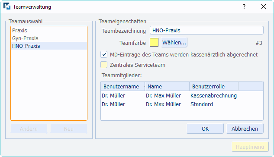Sort by the Benutzerrolle column header
Screen dimensions: 274x157
pyautogui.click(x=214, y=87)
